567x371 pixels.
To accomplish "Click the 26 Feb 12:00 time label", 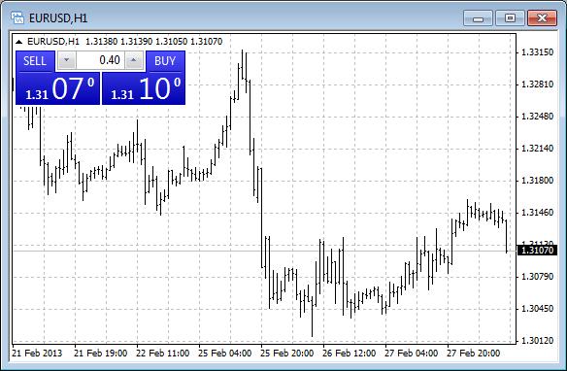I will click(350, 354).
